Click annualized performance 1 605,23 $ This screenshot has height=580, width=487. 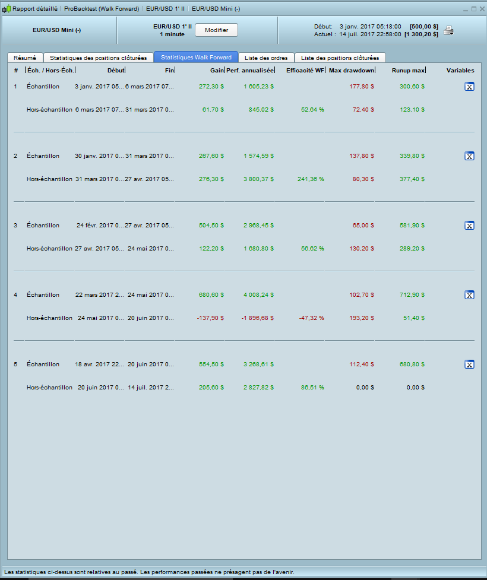[259, 87]
